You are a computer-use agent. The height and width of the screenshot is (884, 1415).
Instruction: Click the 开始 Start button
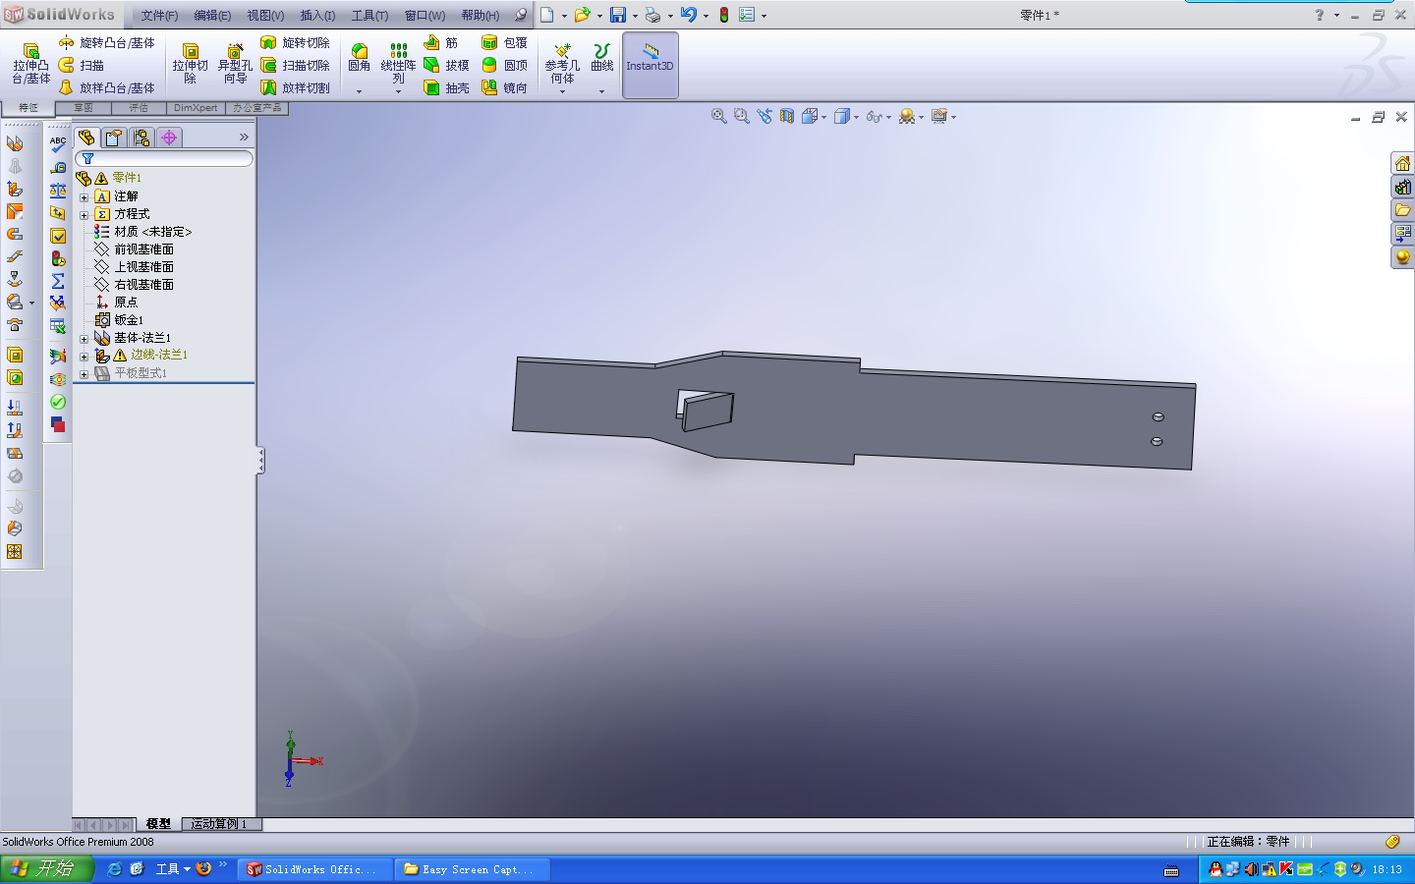(x=46, y=868)
